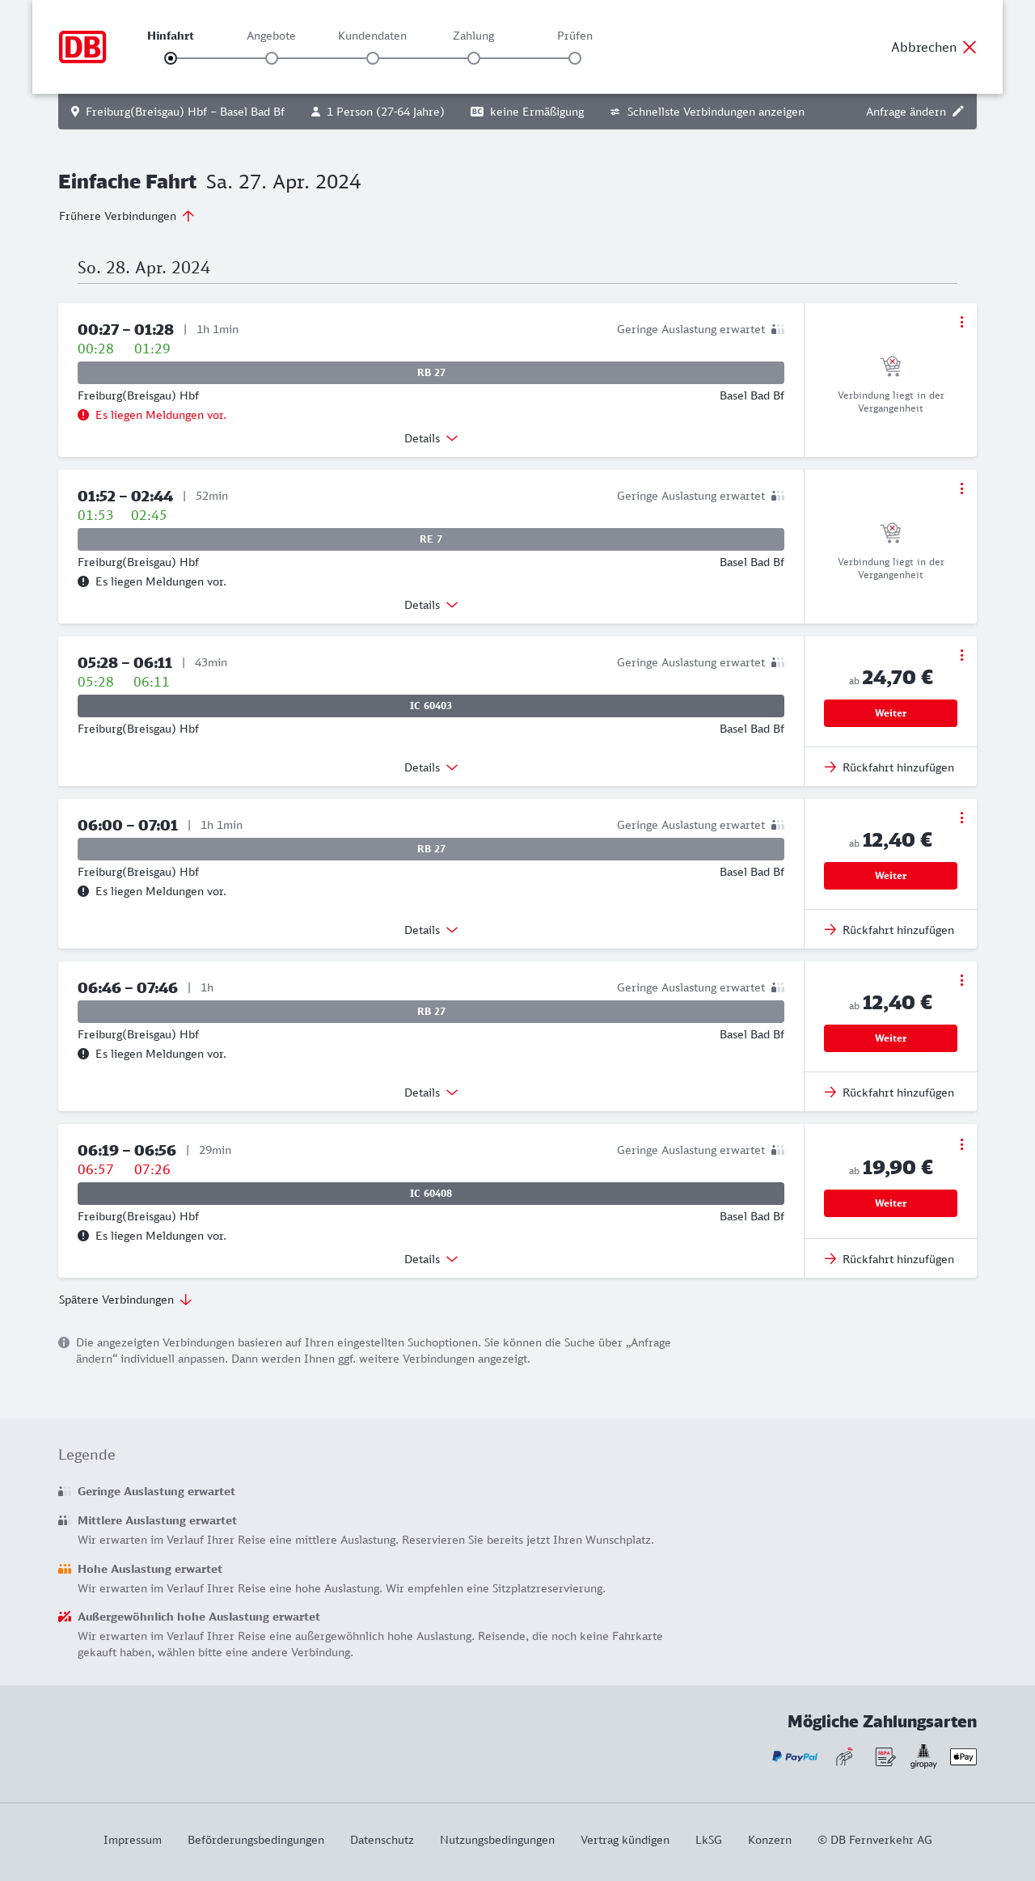Image resolution: width=1035 pixels, height=1881 pixels.
Task: Load later connections via Spätere Verbindungen
Action: pyautogui.click(x=125, y=1300)
